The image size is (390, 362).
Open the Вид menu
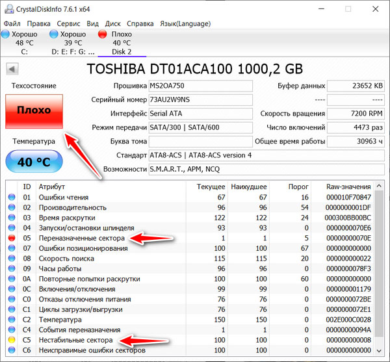(x=92, y=23)
